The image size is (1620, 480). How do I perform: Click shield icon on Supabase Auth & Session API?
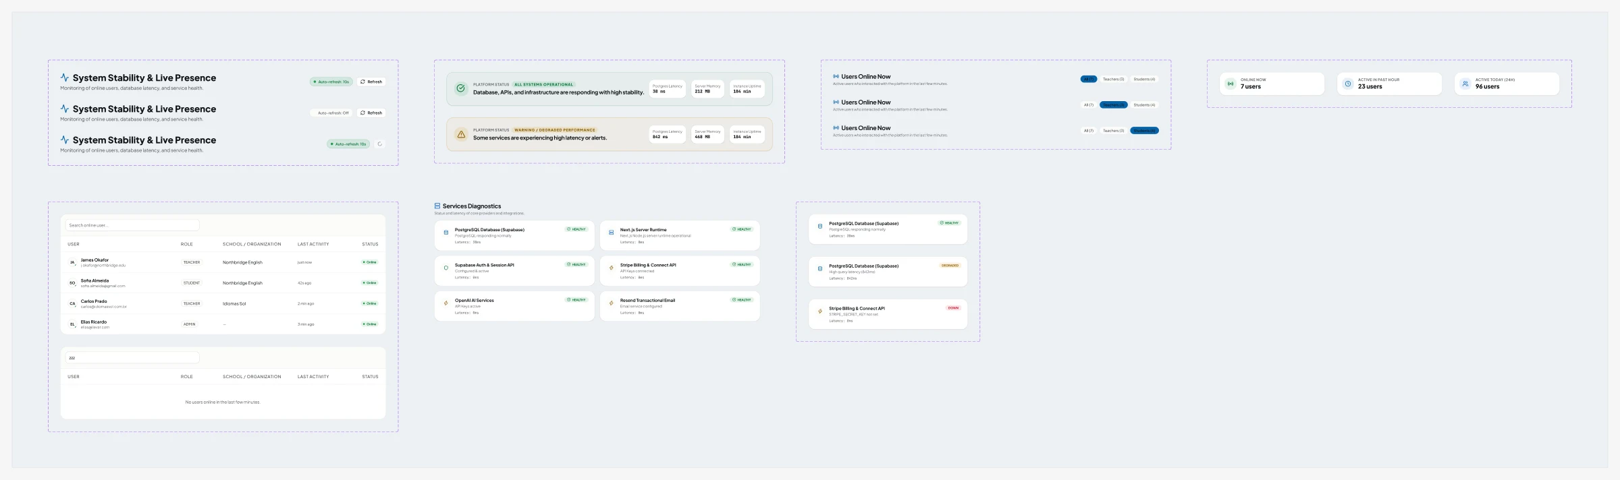[446, 268]
